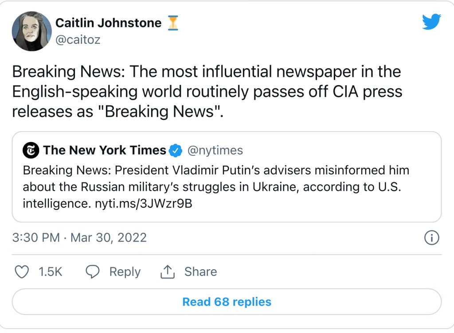The image size is (454, 333).
Task: Click the heart like icon
Action: (22, 271)
